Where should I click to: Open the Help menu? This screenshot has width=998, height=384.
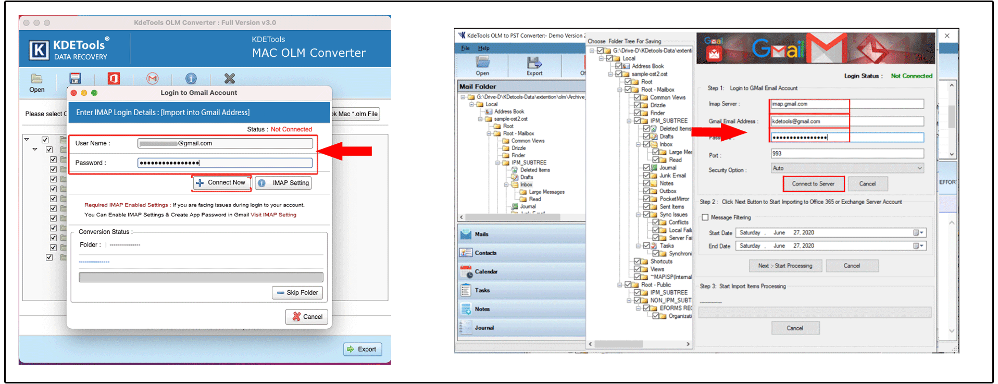[484, 48]
